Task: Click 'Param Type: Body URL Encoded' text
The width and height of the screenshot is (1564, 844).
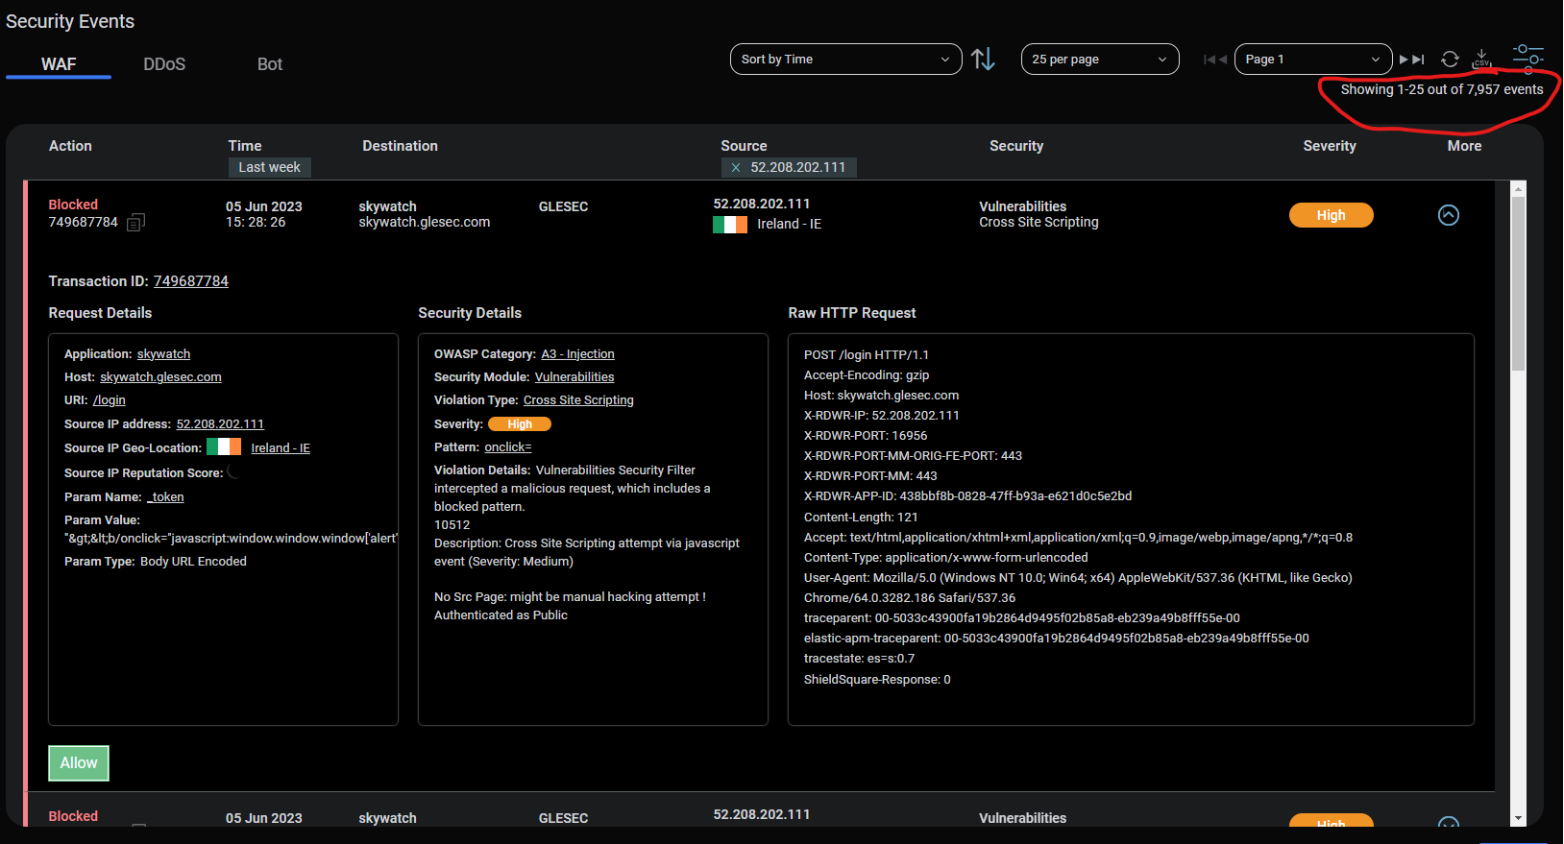Action: click(x=156, y=562)
